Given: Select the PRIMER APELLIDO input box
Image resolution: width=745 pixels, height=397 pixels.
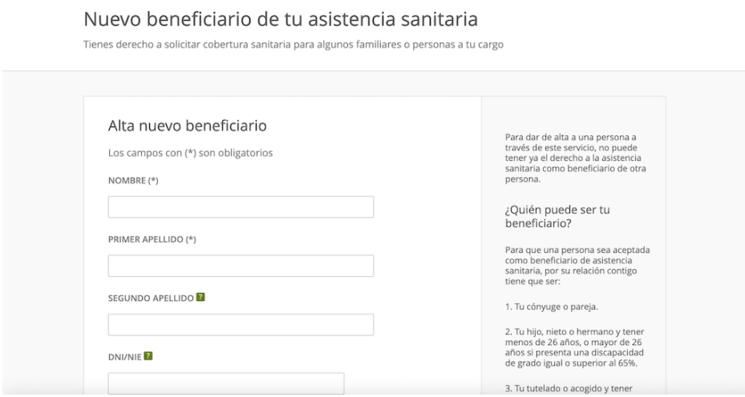Looking at the screenshot, I should [x=241, y=266].
